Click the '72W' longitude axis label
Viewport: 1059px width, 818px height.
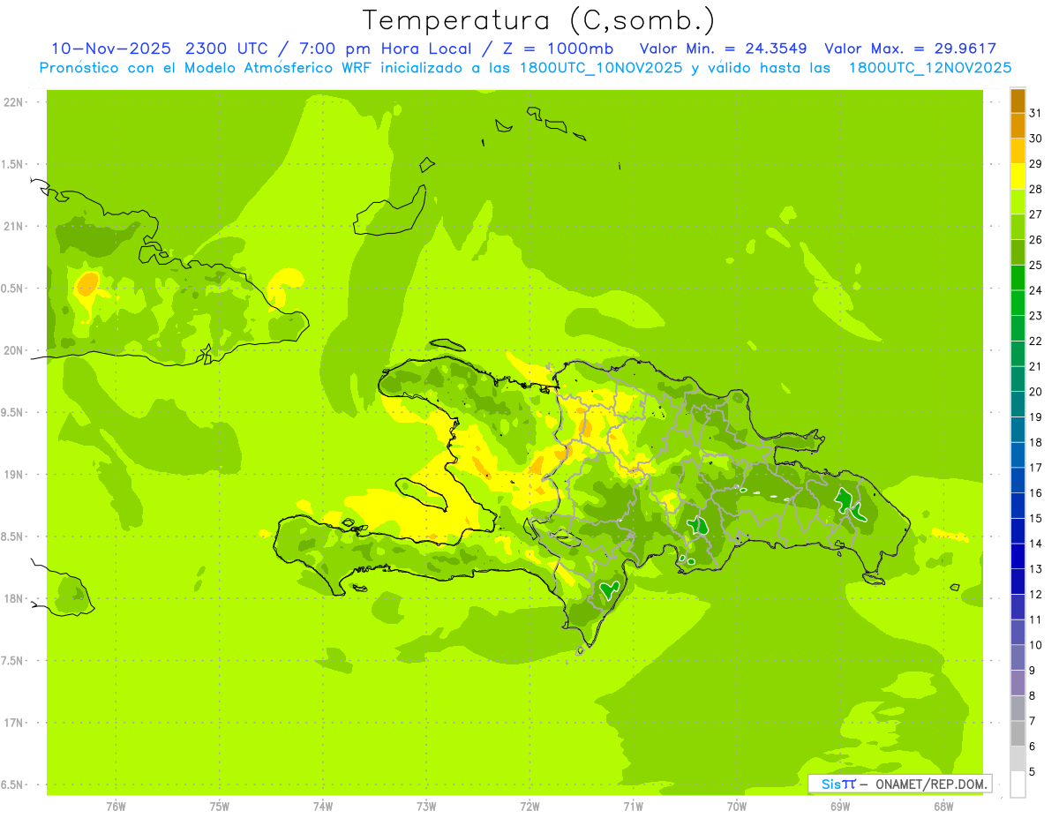529,806
